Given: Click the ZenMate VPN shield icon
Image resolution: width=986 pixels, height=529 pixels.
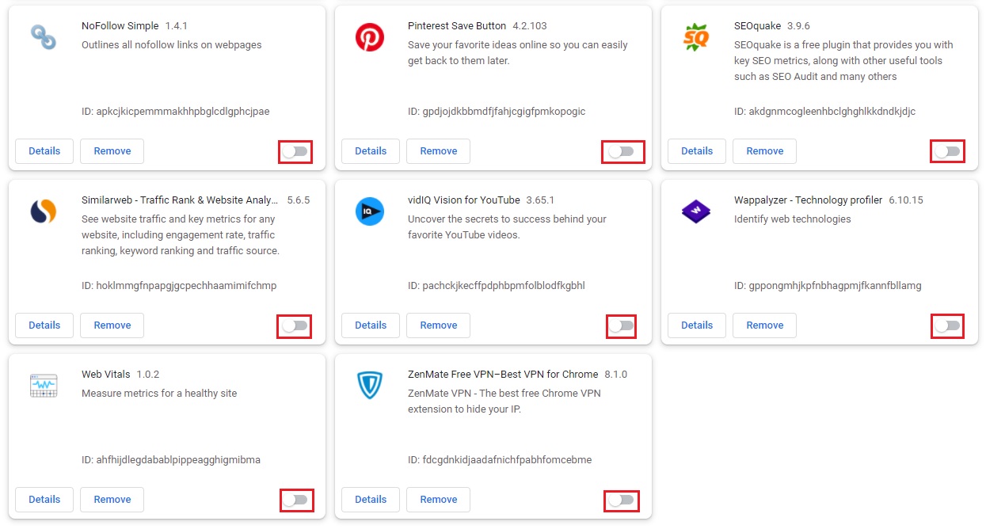Looking at the screenshot, I should click(370, 386).
